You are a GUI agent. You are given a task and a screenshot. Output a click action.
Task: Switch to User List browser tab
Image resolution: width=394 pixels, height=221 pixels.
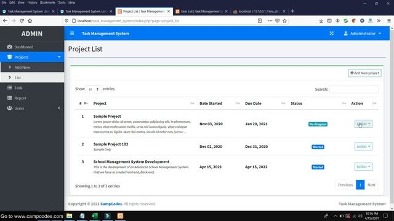(201, 11)
